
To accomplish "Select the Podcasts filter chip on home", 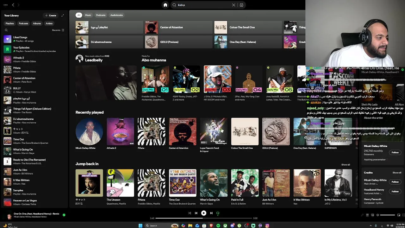I will coord(101,15).
